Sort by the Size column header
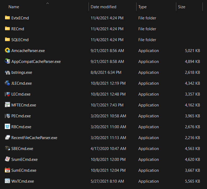 click(x=182, y=7)
